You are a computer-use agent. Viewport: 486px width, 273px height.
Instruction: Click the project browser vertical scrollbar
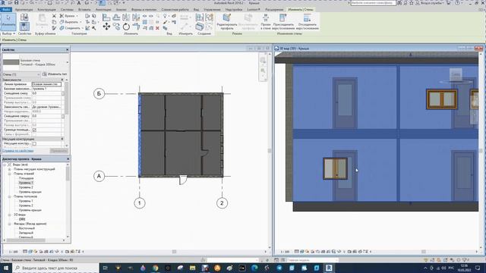68,174
